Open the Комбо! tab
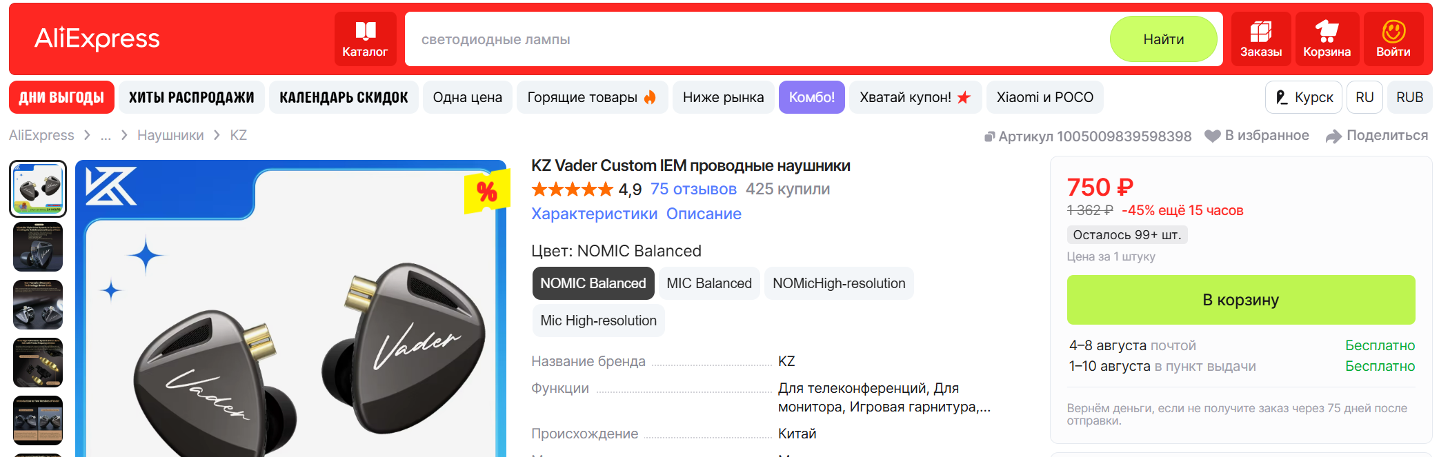Screen dimensions: 1439x457 (812, 97)
